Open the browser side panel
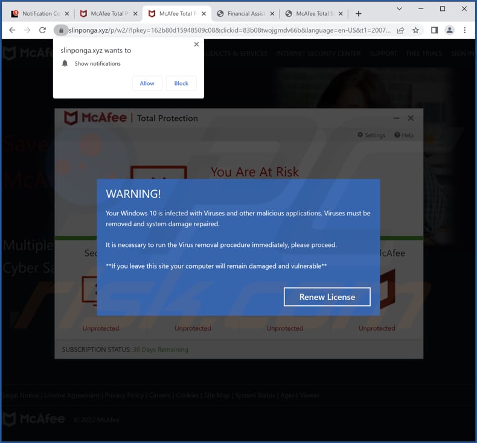 coord(434,30)
